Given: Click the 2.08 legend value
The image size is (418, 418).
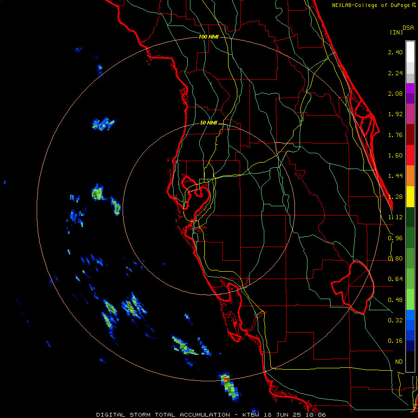Looking at the screenshot, I should 395,93.
